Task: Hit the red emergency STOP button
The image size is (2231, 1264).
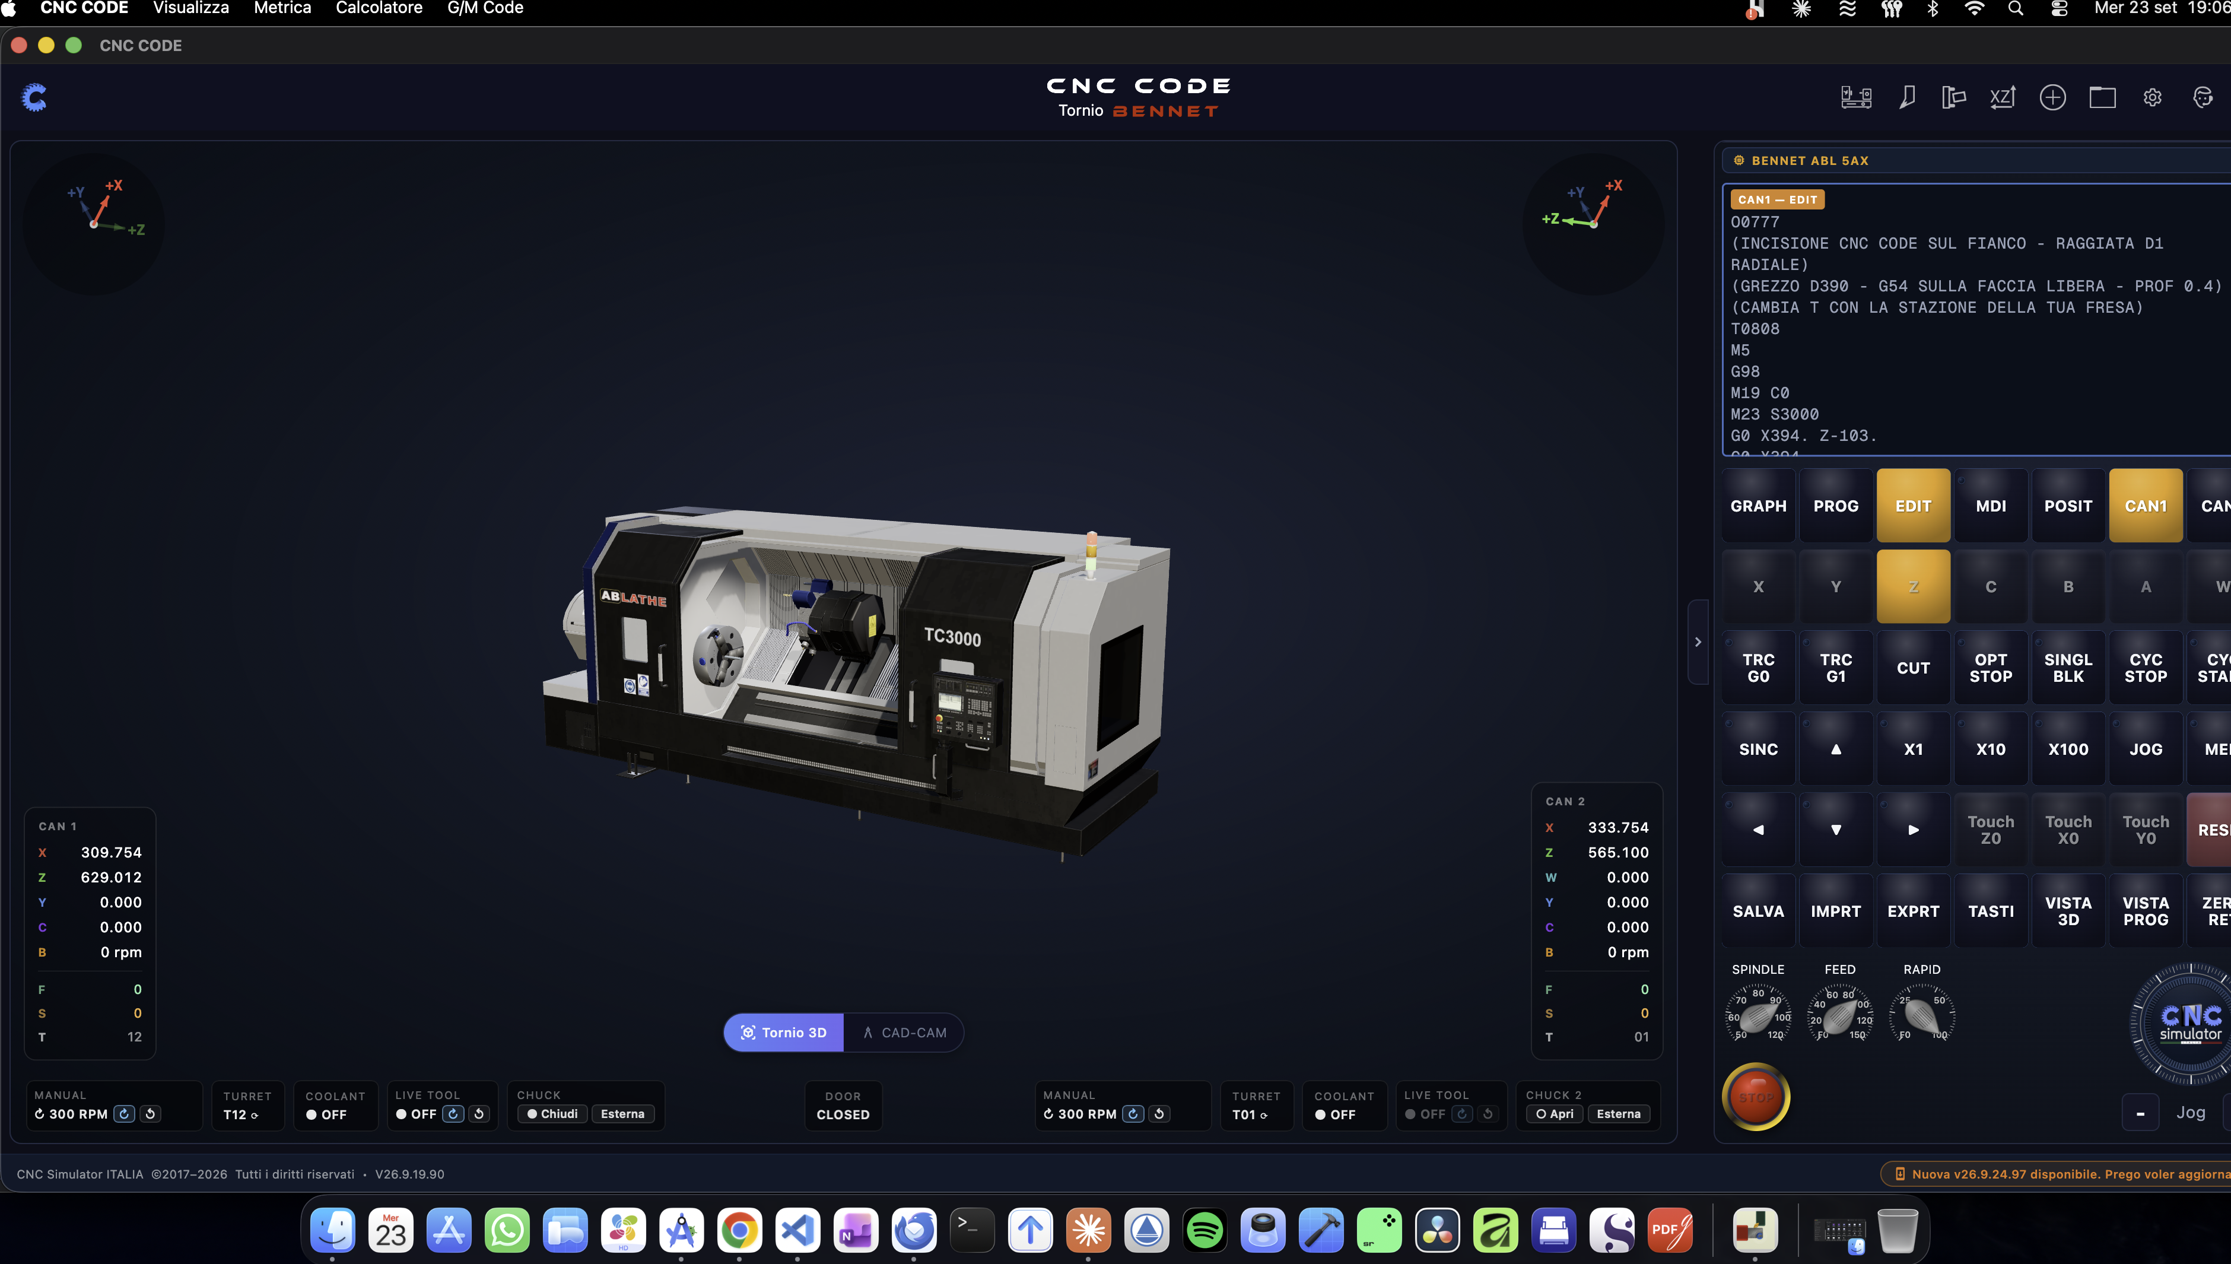Action: click(x=1756, y=1097)
